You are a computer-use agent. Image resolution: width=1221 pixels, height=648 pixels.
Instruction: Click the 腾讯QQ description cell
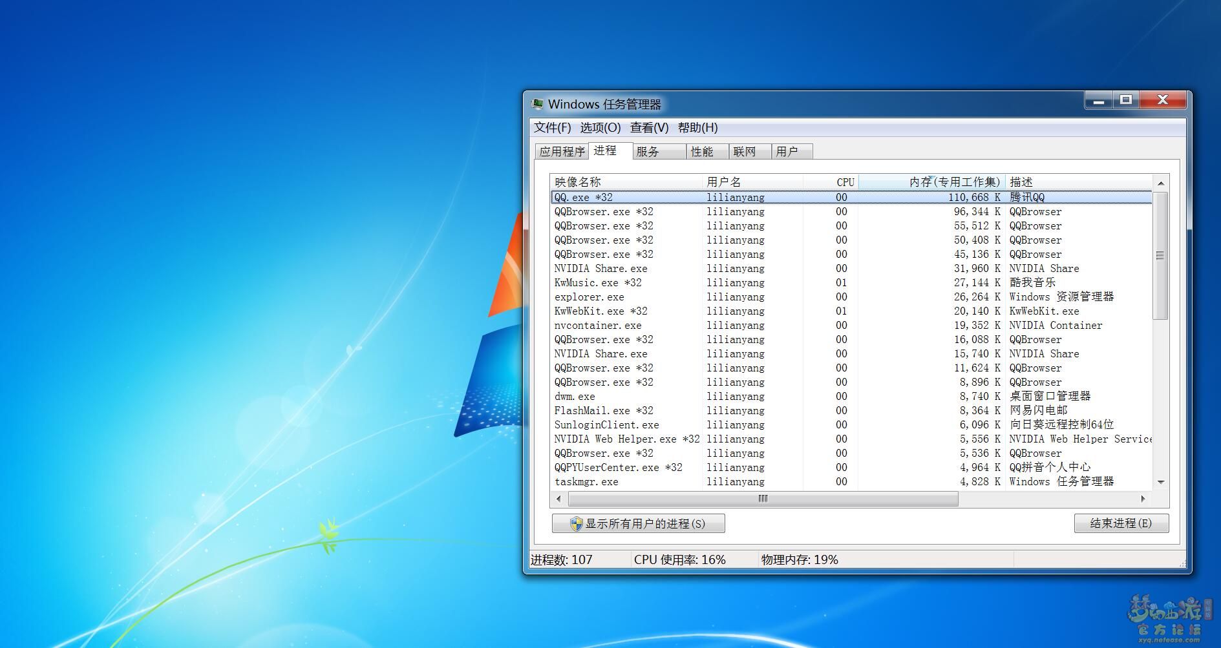(x=1026, y=198)
